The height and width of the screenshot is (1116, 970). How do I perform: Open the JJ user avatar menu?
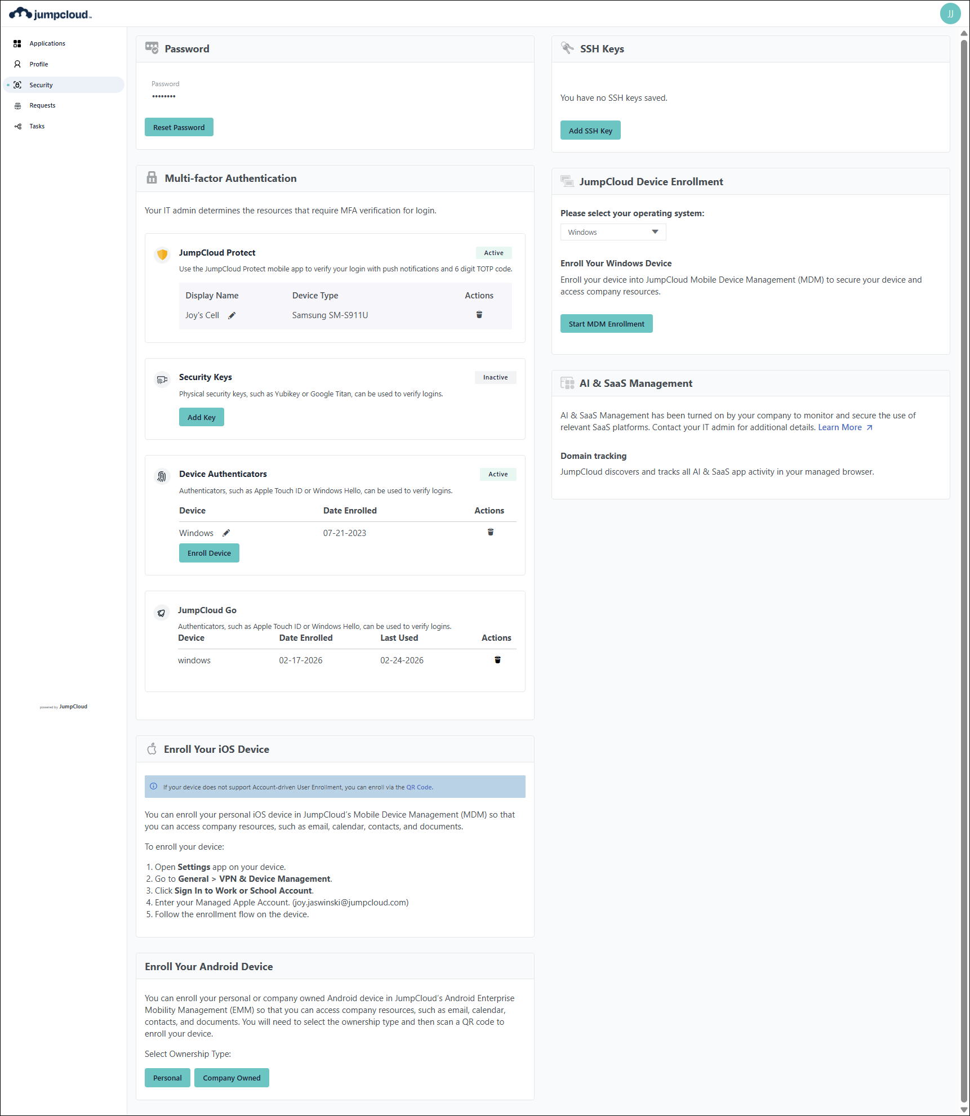coord(950,14)
